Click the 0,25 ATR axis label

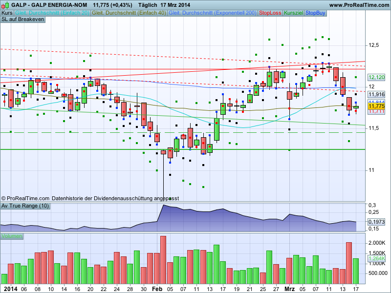(x=373, y=212)
